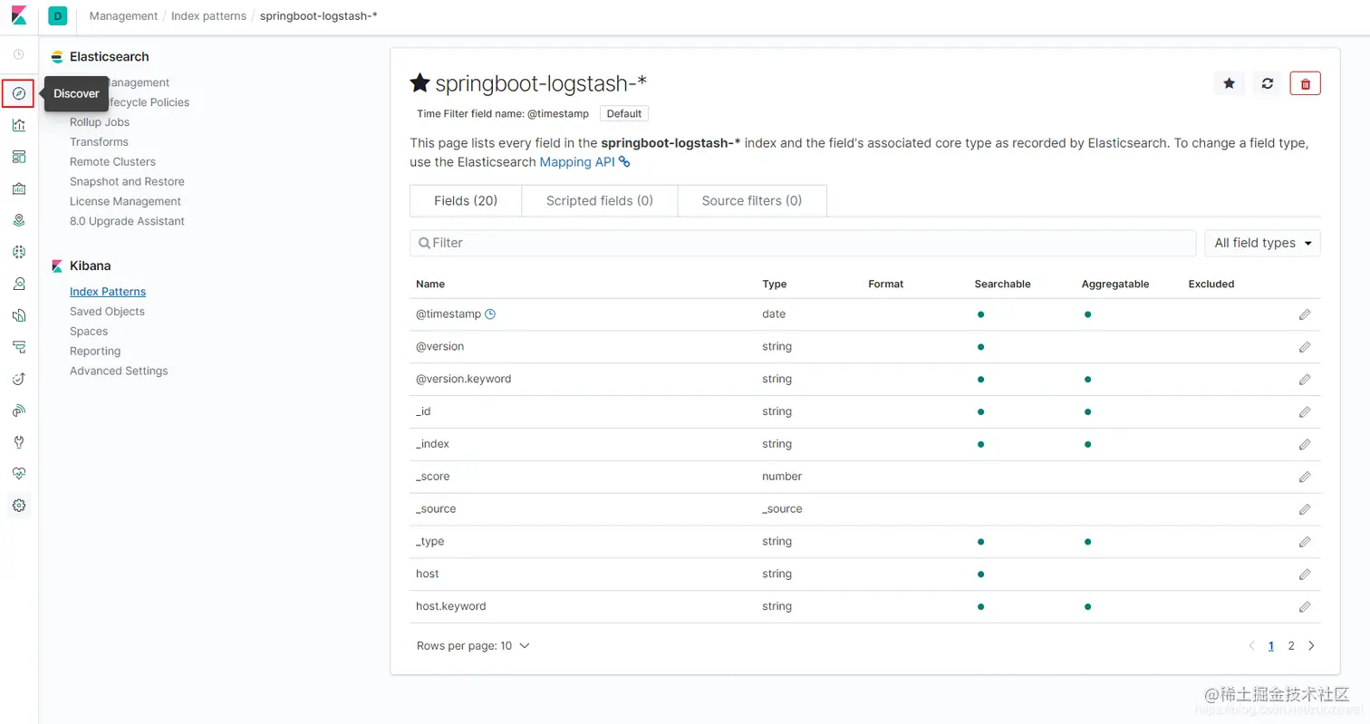Open 8.0 Upgrade Assistant in sidebar
The width and height of the screenshot is (1370, 724).
coord(127,222)
